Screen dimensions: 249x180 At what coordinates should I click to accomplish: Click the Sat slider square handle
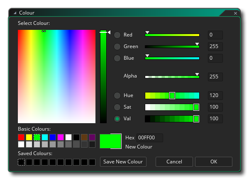196,107
